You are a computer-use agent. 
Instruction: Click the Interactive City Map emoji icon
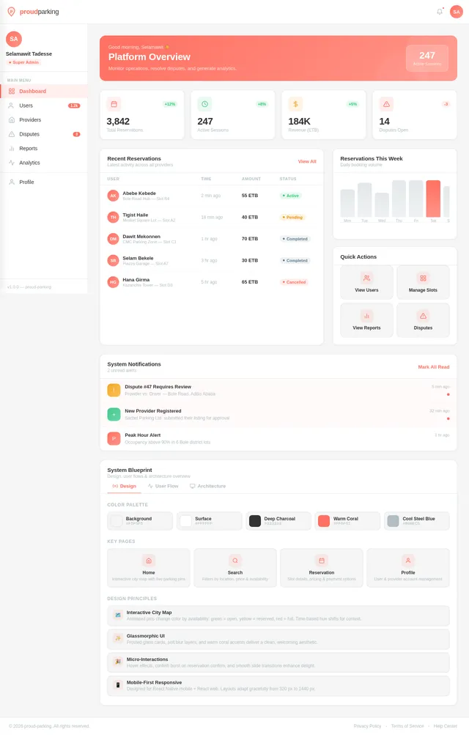pos(118,615)
